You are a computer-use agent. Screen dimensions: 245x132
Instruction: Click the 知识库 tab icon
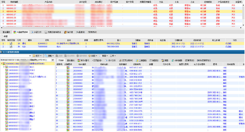click(x=66, y=32)
